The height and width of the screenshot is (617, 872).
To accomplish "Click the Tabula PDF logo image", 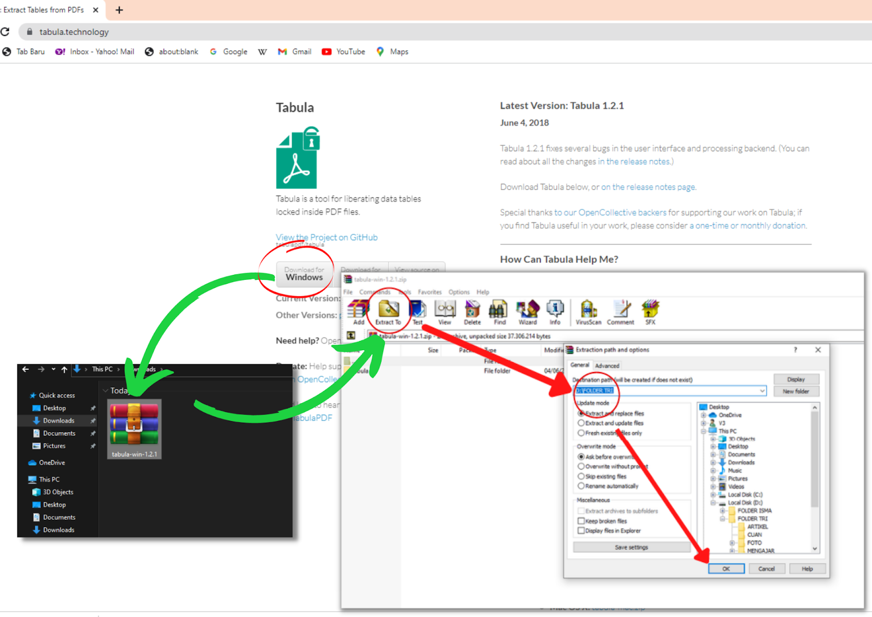I will 298,158.
